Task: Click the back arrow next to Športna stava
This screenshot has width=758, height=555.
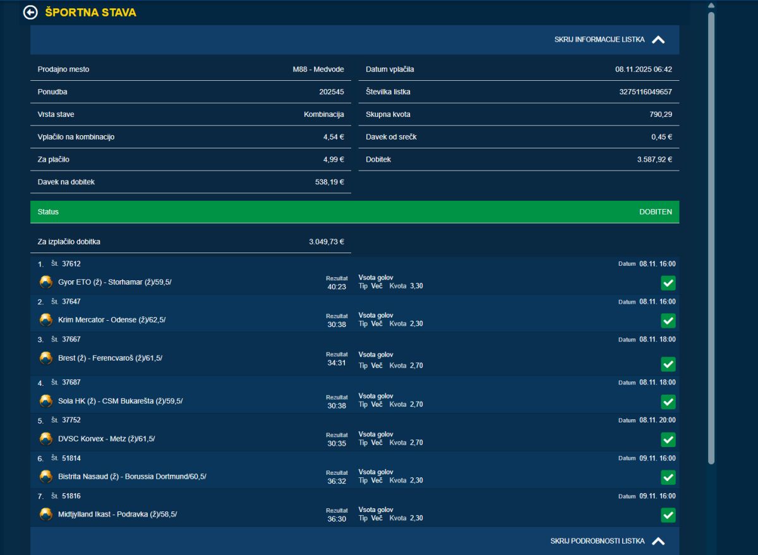Action: coord(30,12)
